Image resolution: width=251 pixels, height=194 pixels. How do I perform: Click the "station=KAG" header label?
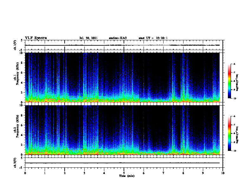pos(118,38)
